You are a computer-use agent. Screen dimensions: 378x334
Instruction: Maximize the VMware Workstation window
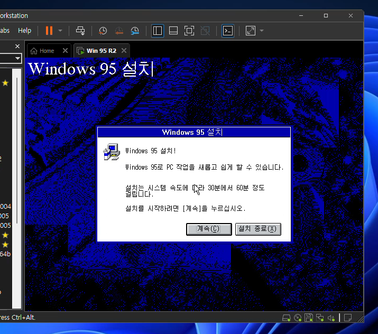coord(326,16)
